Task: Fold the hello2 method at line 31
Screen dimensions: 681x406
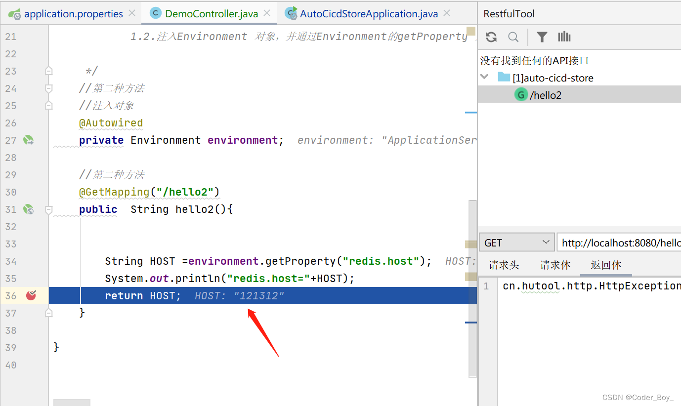Action: [x=48, y=210]
